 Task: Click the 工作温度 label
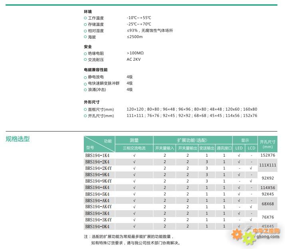tap(96, 18)
